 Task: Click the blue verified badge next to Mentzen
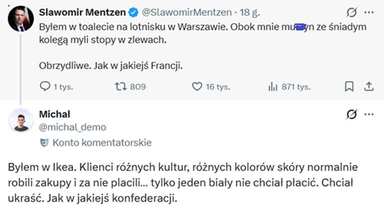133,12
